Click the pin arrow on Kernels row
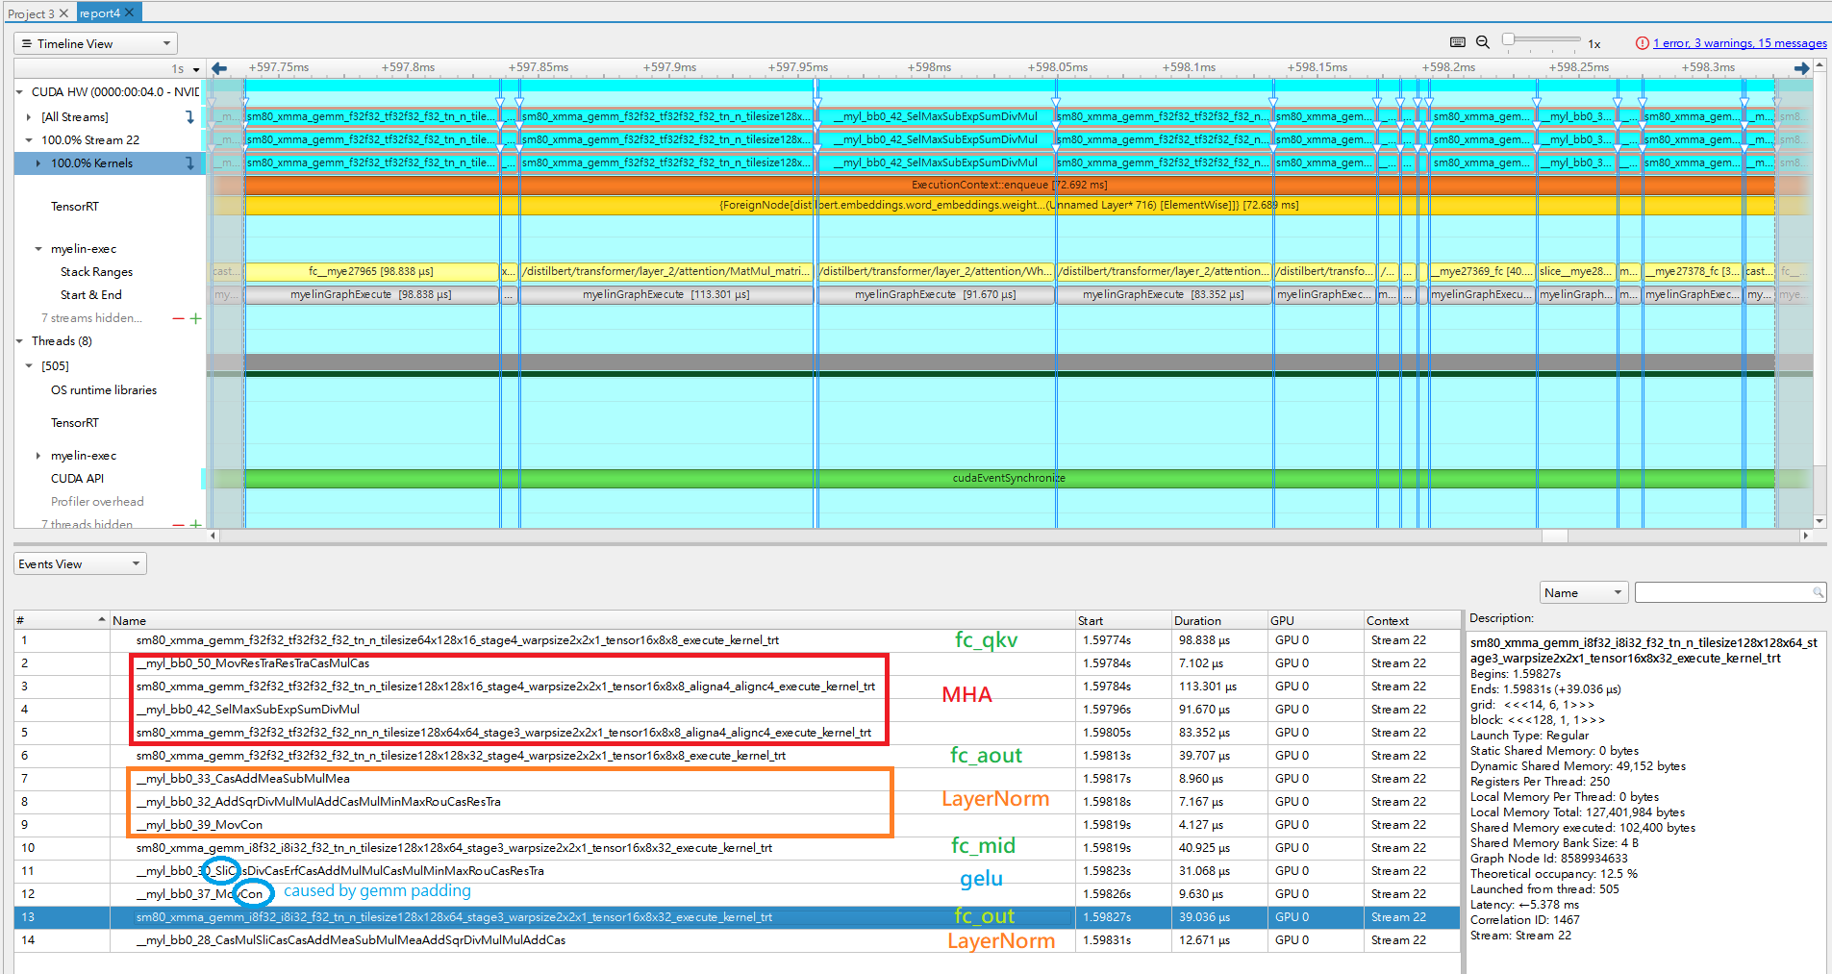The height and width of the screenshot is (974, 1832). [x=189, y=163]
